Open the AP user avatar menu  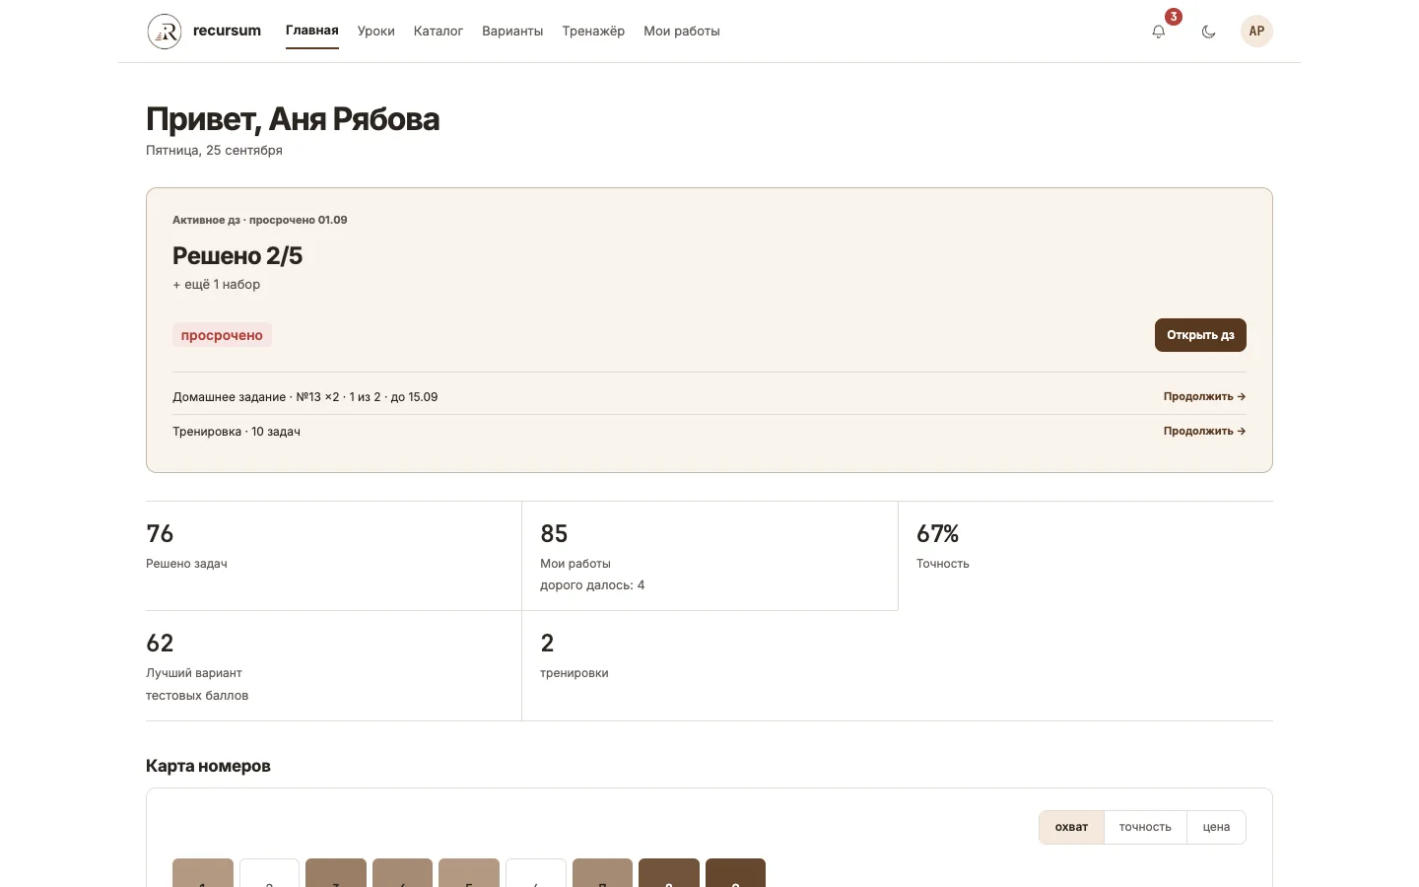[x=1256, y=32]
